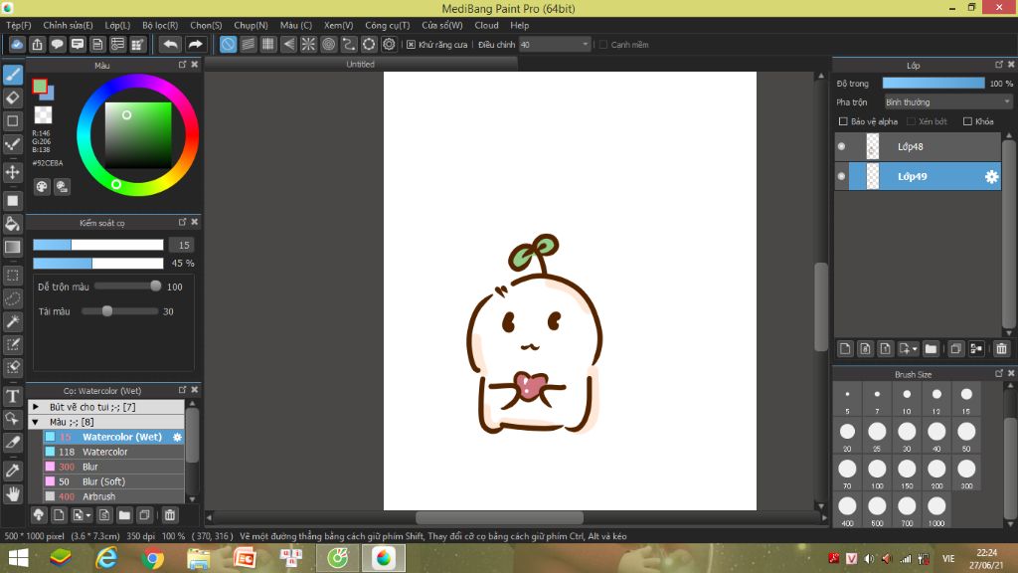This screenshot has height=573, width=1018.
Task: Select the Airbrush brush
Action: pos(113,497)
